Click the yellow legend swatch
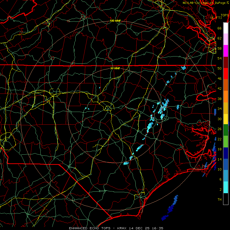The height and width of the screenshot is (230, 230). (x=226, y=119)
